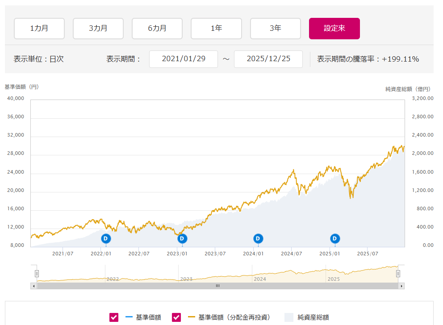
Task: Set the chart range to 3年
Action: [x=276, y=29]
